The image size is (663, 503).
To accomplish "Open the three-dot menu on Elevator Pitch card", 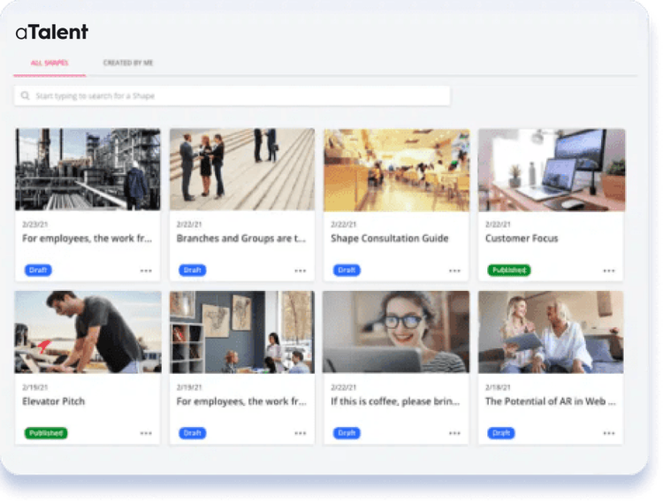I will click(146, 433).
